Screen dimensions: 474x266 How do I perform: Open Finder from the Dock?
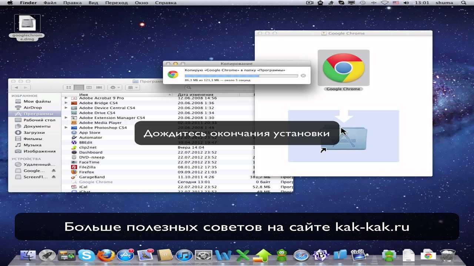(x=28, y=255)
